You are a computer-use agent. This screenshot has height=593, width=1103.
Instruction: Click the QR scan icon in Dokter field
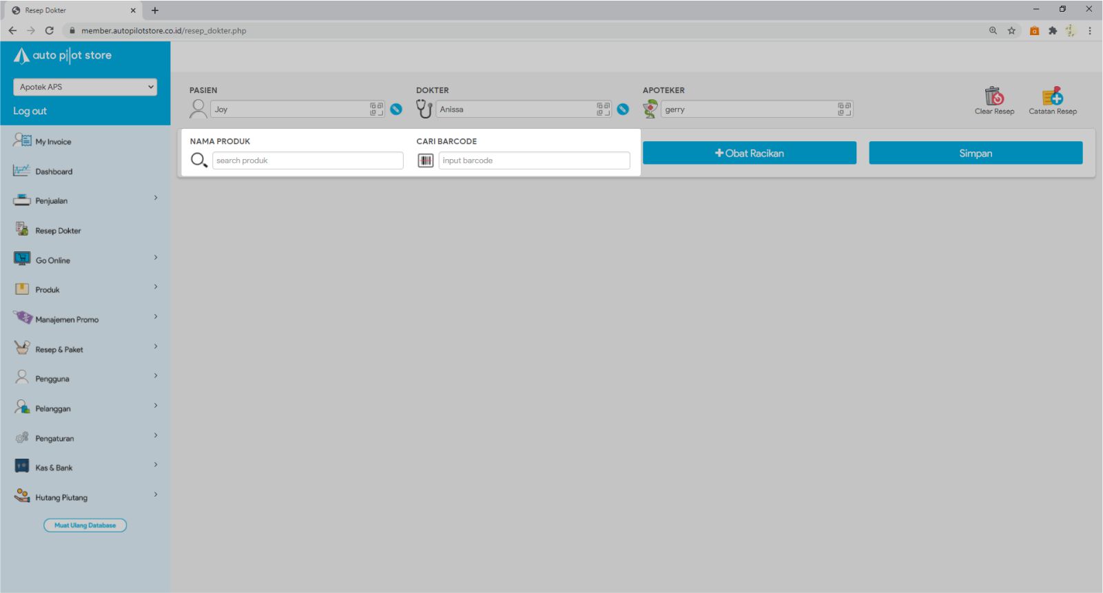coord(603,109)
